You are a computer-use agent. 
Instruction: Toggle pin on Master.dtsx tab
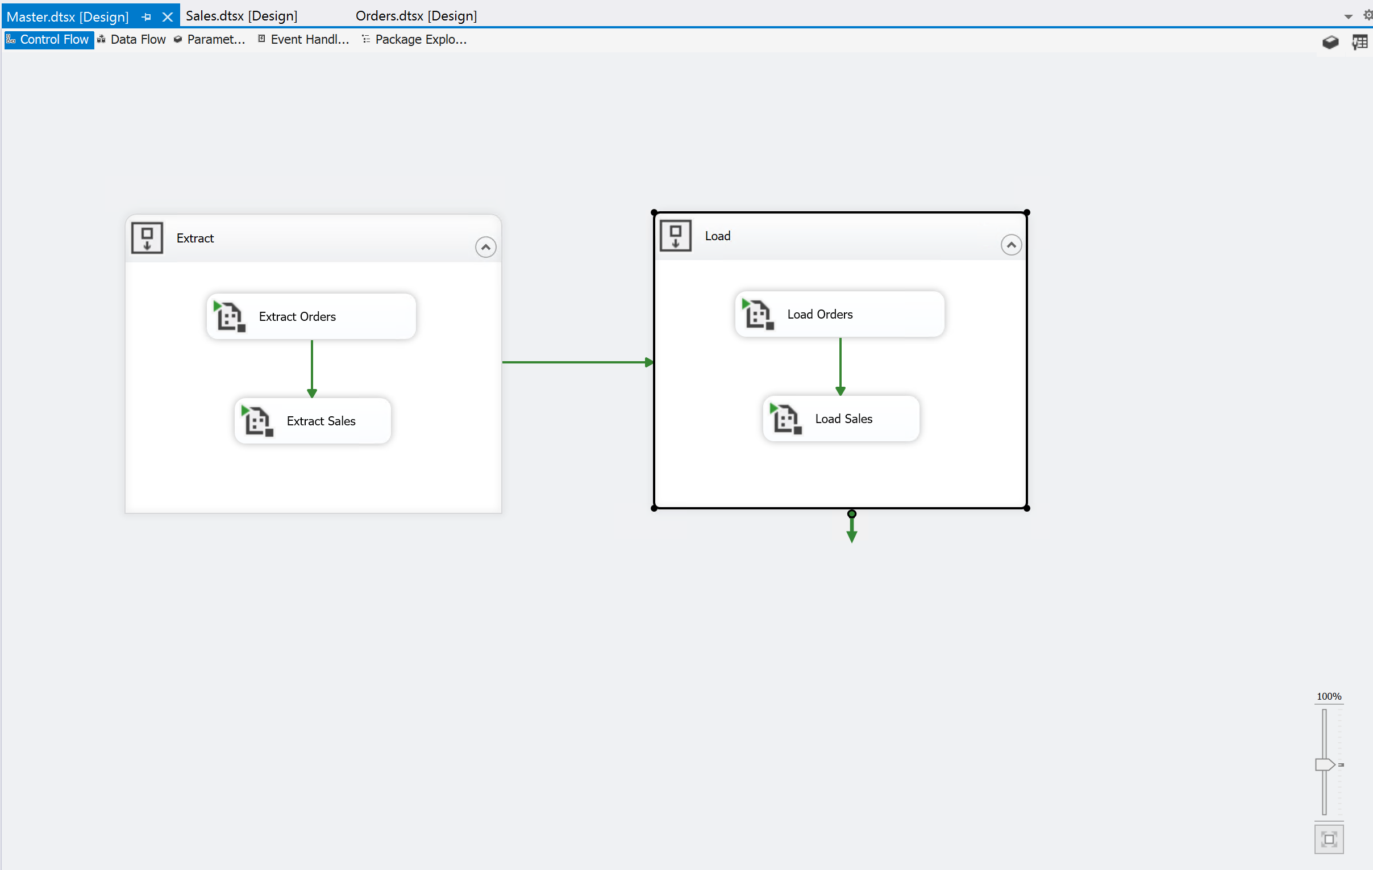147,16
